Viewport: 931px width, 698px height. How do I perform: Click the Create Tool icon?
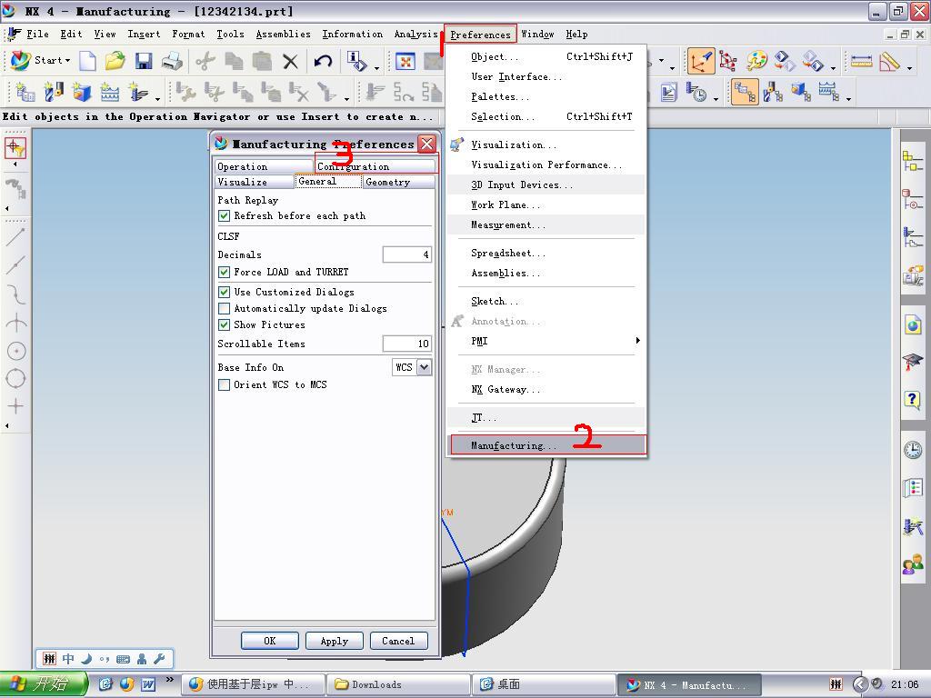pos(54,93)
